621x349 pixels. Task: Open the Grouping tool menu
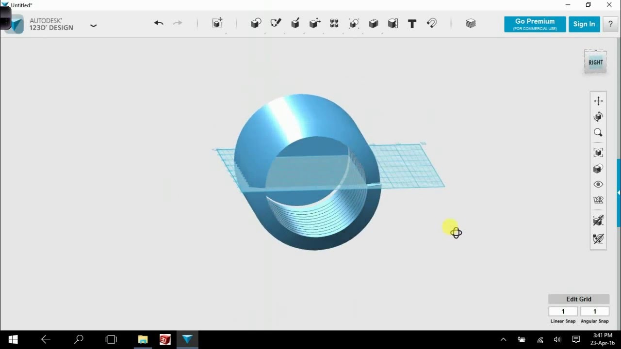(354, 23)
